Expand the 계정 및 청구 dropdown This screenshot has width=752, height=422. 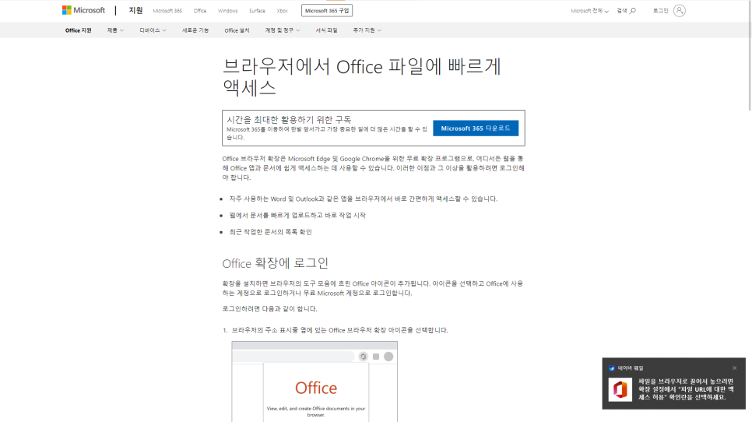(x=283, y=30)
